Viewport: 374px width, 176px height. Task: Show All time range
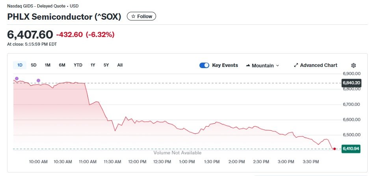[120, 65]
